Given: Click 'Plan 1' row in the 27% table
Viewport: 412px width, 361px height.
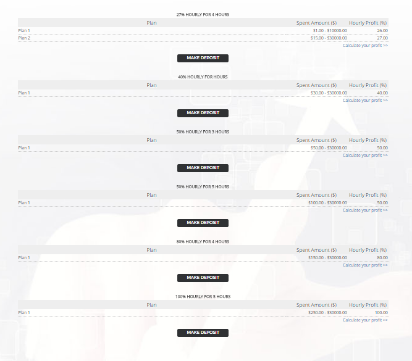Looking at the screenshot, I should [x=203, y=30].
